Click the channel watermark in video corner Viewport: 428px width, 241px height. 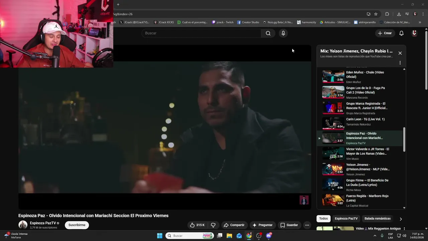(x=304, y=200)
